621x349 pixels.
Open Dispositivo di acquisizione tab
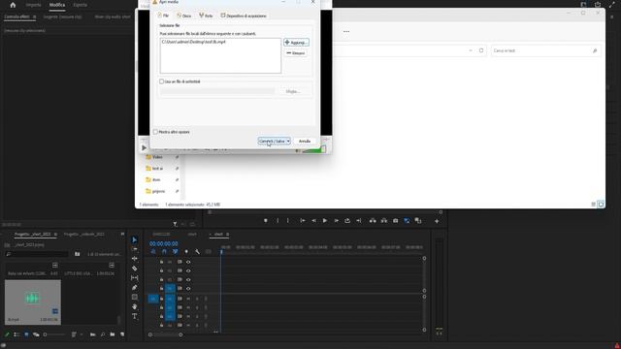pyautogui.click(x=244, y=16)
